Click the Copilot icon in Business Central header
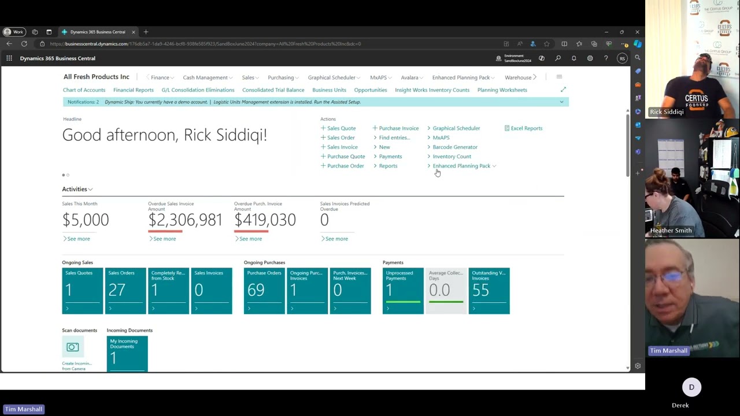740x416 pixels. 542,58
